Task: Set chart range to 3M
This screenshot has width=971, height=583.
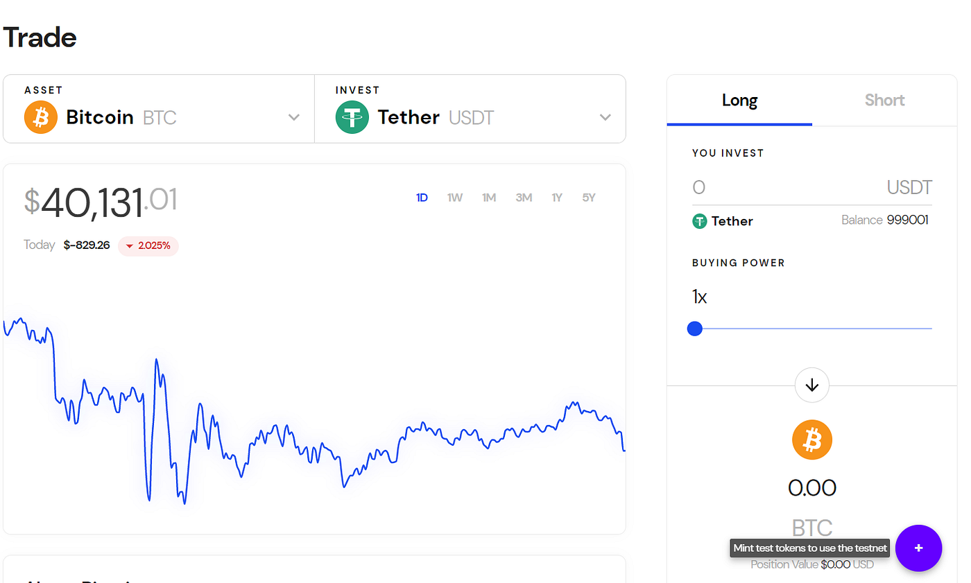Action: (524, 198)
